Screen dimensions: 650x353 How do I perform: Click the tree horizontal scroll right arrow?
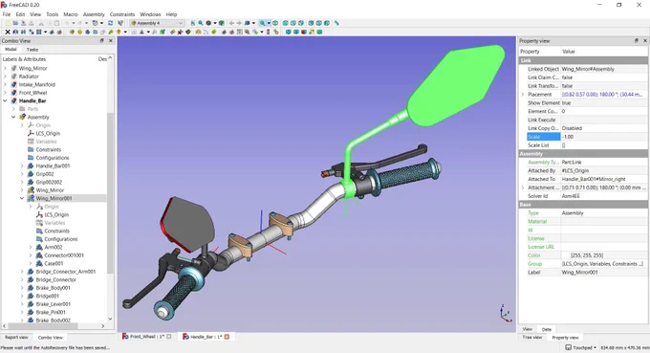(103, 326)
